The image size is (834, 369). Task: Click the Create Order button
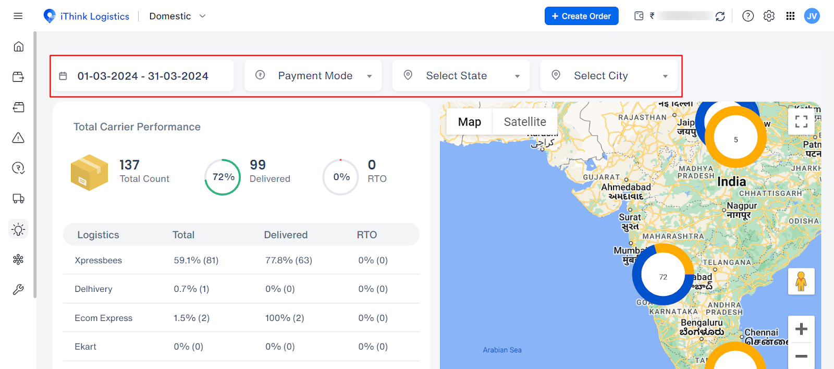[x=581, y=16]
